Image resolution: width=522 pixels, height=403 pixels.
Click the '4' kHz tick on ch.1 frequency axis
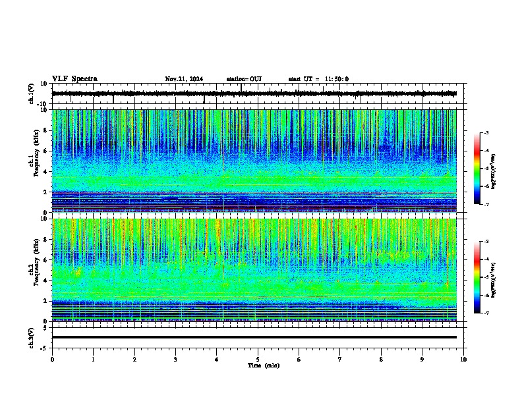[x=45, y=172]
